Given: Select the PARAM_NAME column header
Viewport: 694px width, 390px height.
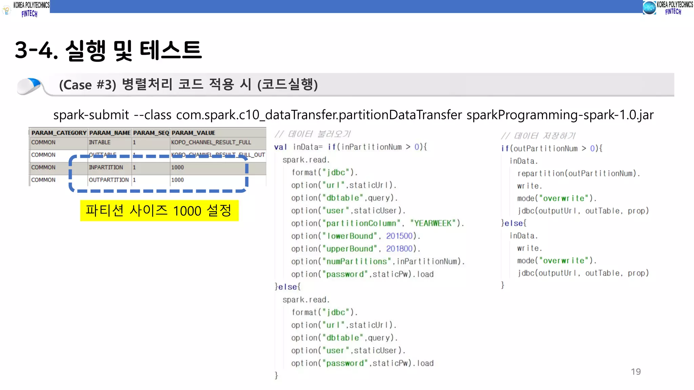Looking at the screenshot, I should click(x=110, y=133).
